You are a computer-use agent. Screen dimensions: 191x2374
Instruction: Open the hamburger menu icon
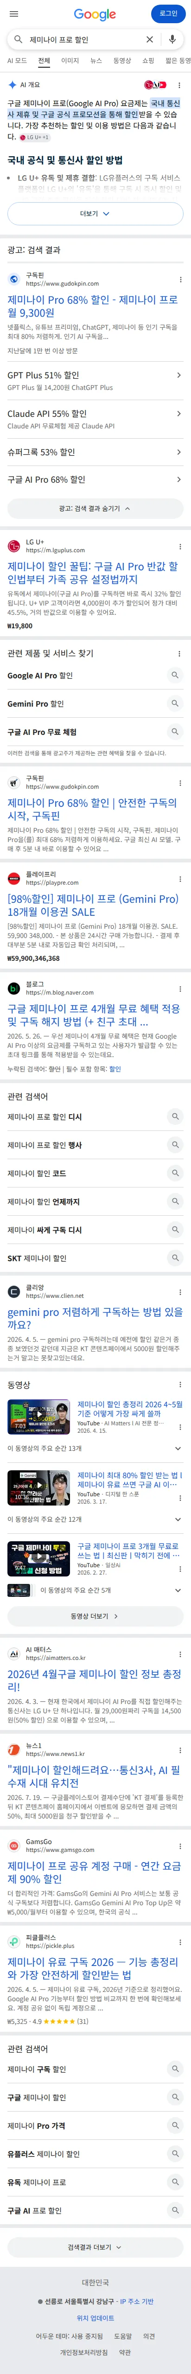pyautogui.click(x=14, y=14)
